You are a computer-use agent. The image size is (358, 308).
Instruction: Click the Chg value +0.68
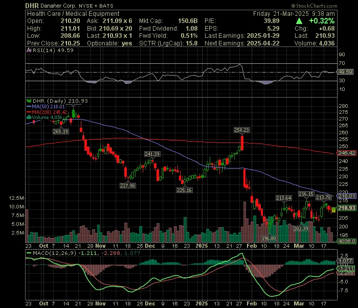(327, 29)
